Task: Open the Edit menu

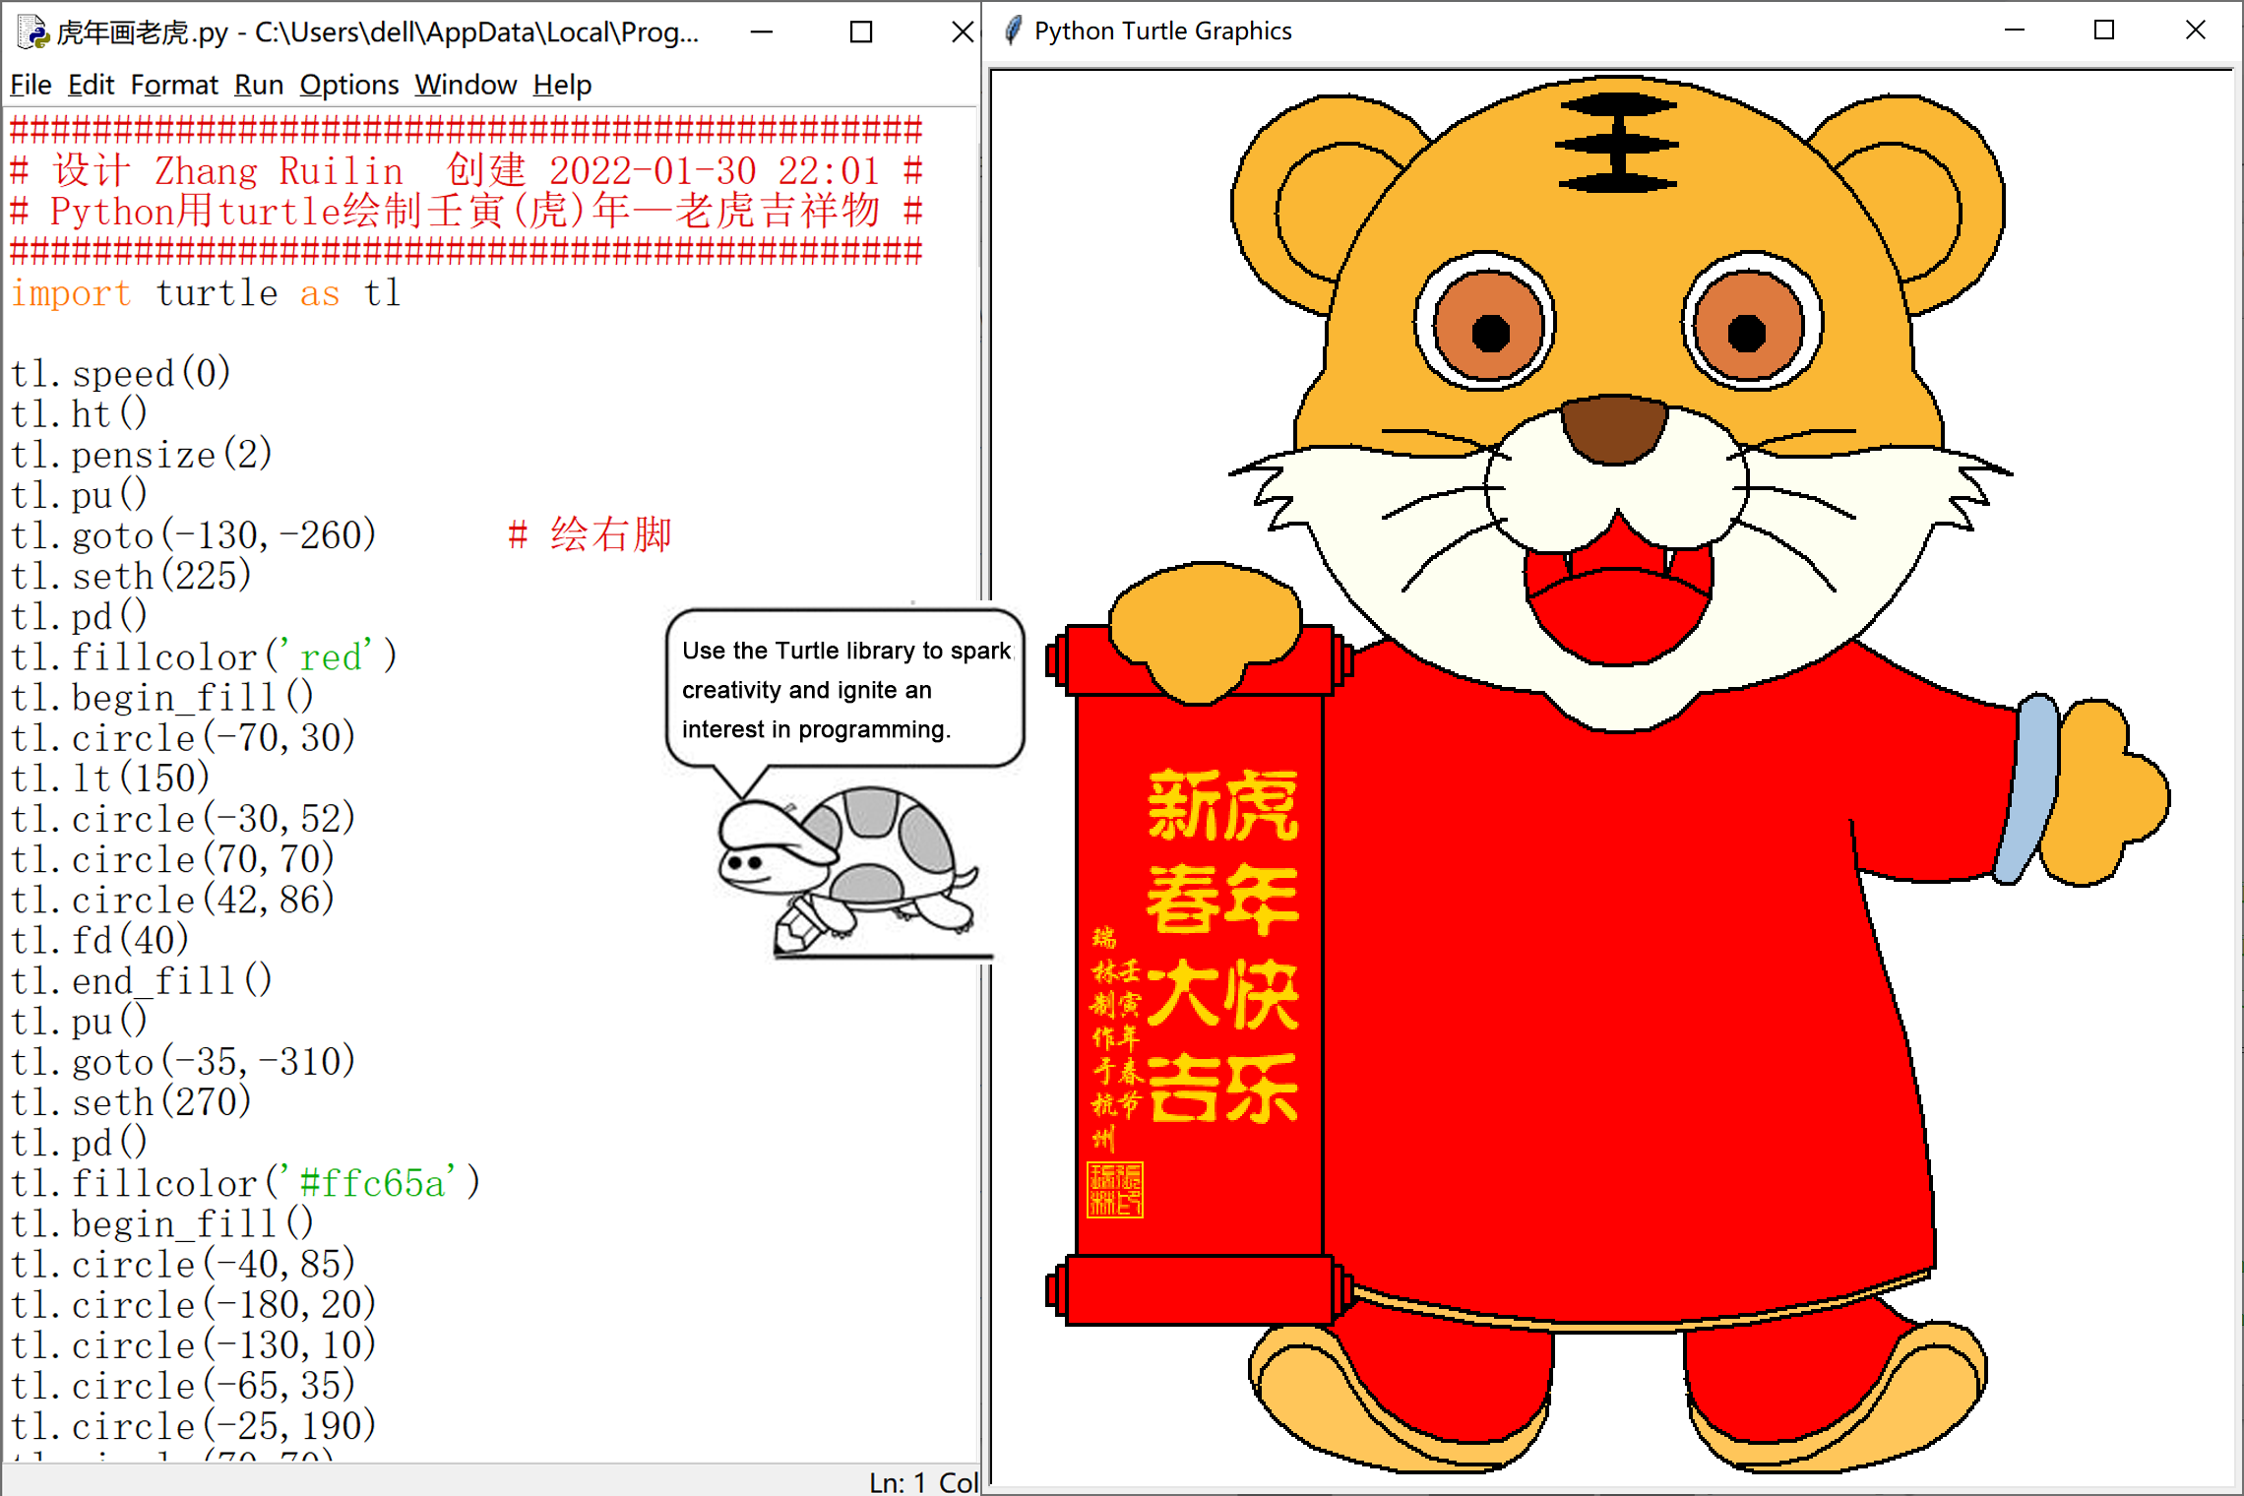Action: pyautogui.click(x=91, y=86)
